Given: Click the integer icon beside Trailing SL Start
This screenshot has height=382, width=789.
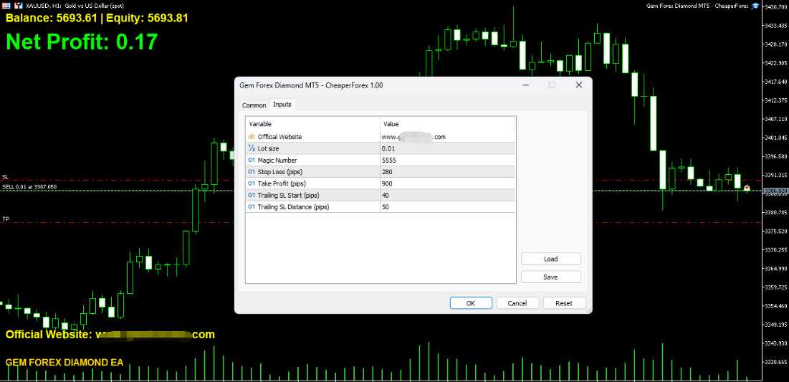Looking at the screenshot, I should (x=252, y=195).
